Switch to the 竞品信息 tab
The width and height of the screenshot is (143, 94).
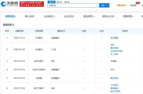(89, 16)
